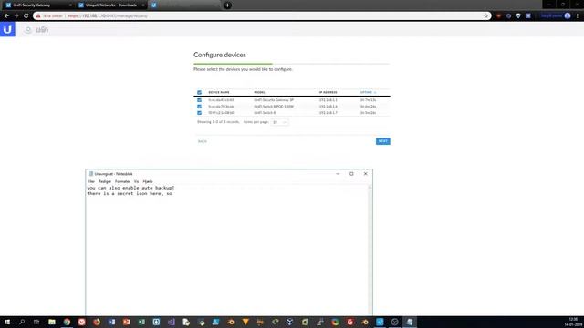Screen dimensions: 584x328
Task: Click the Model column header
Action: [x=259, y=92]
